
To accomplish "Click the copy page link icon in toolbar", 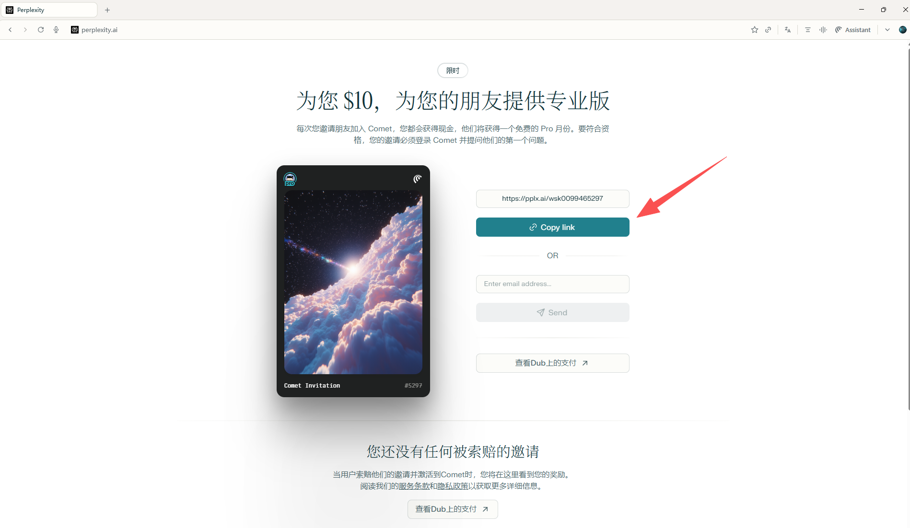I will coord(768,30).
